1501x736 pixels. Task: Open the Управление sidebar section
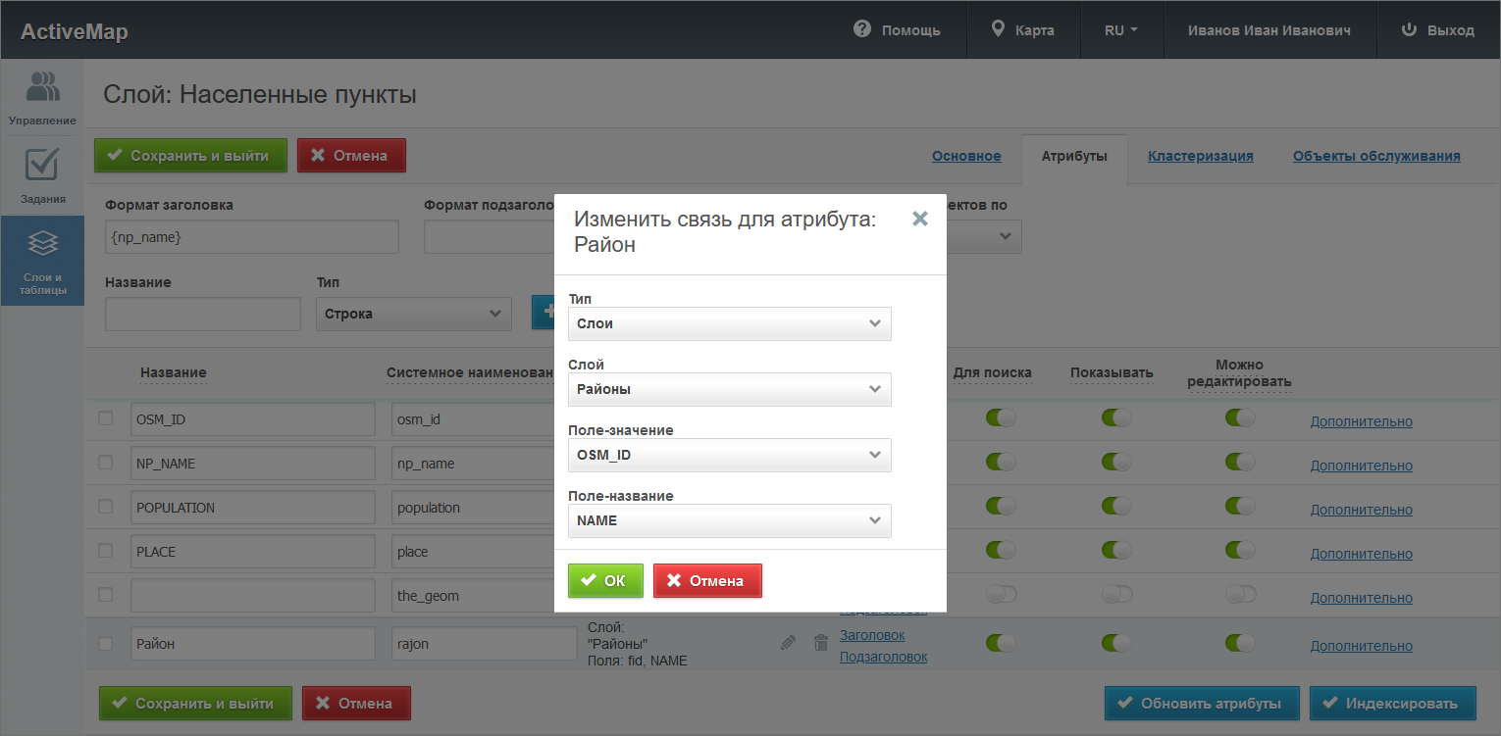[42, 98]
